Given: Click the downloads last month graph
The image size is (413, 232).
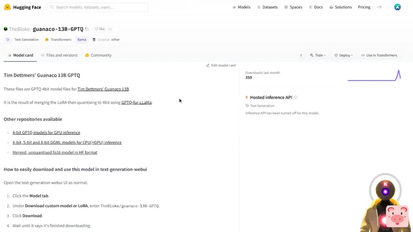Looking at the screenshot, I should 374,75.
